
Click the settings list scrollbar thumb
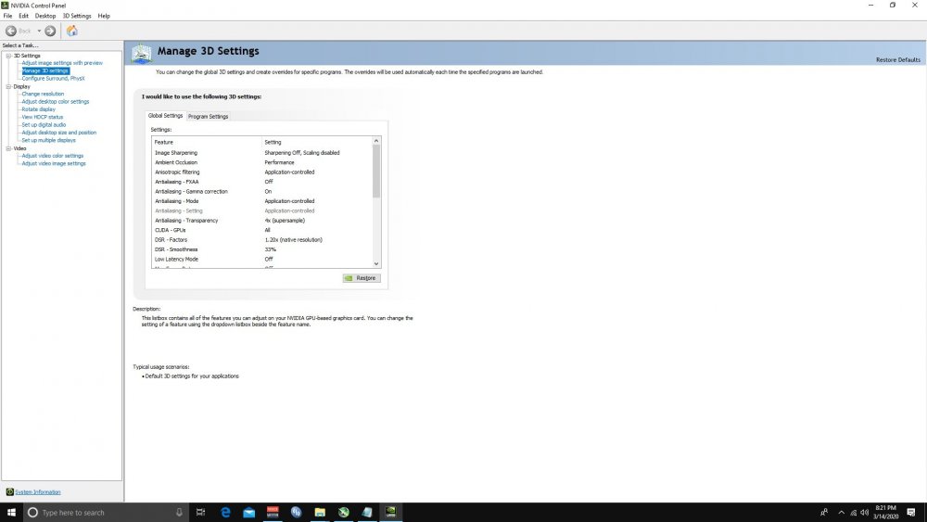pos(376,171)
